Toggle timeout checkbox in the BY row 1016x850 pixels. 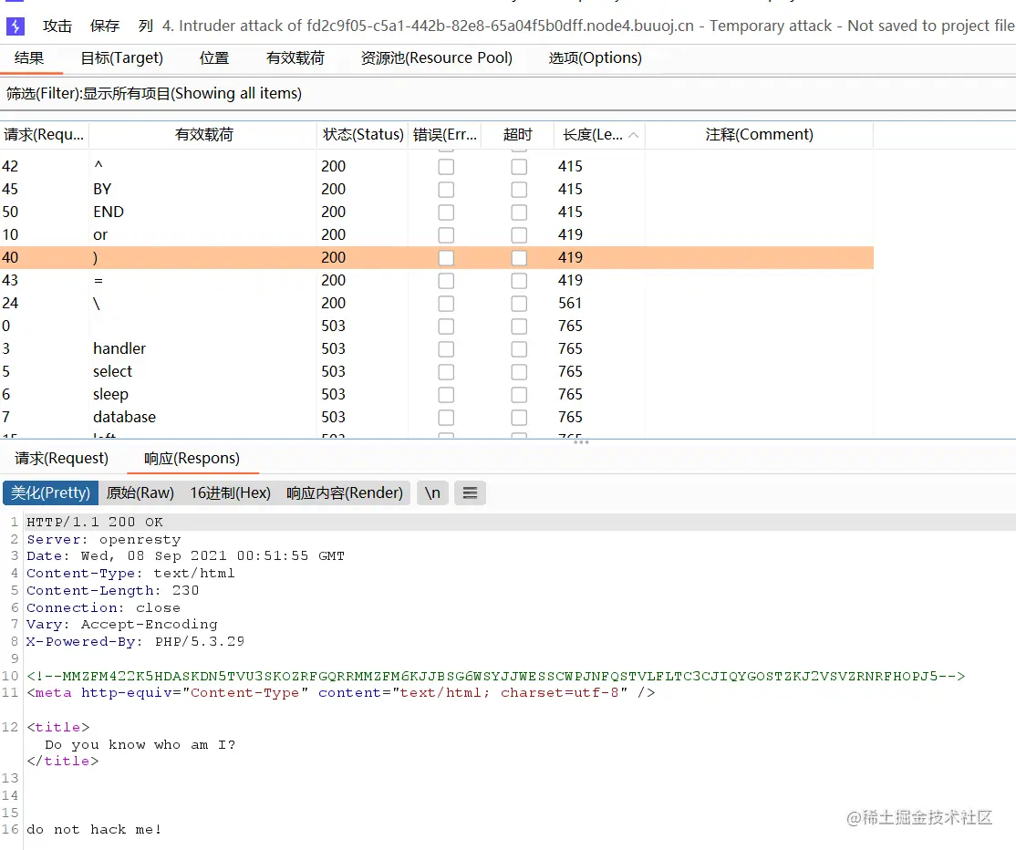519,190
